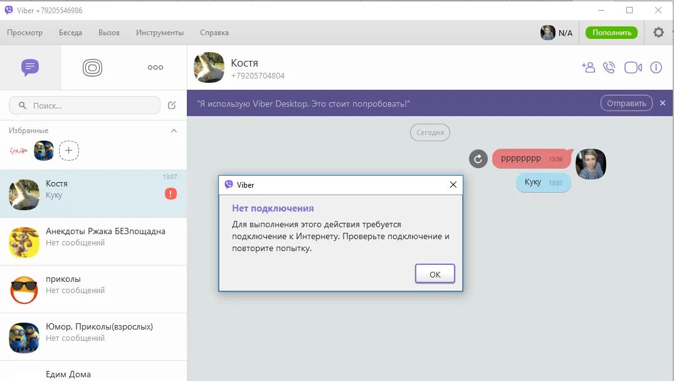Click the add participant icon
674x381 pixels.
click(589, 68)
